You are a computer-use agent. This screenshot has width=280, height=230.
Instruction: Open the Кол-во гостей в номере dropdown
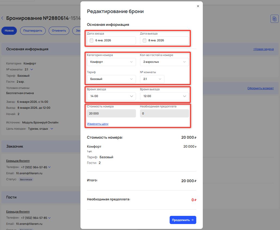(164, 62)
